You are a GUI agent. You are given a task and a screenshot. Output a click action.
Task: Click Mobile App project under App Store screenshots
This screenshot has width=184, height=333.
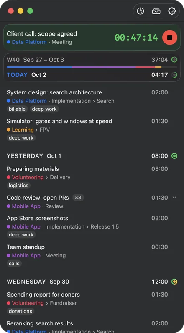click(26, 226)
